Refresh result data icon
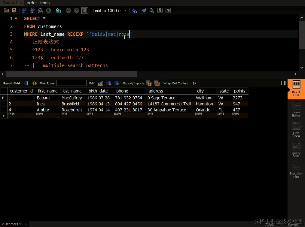This screenshot has width=305, height=227. pyautogui.click(x=35, y=83)
